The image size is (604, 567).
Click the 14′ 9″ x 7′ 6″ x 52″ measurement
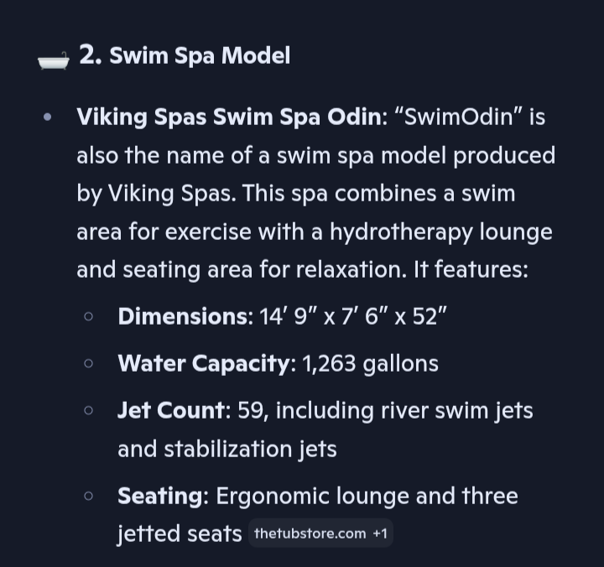coord(352,316)
